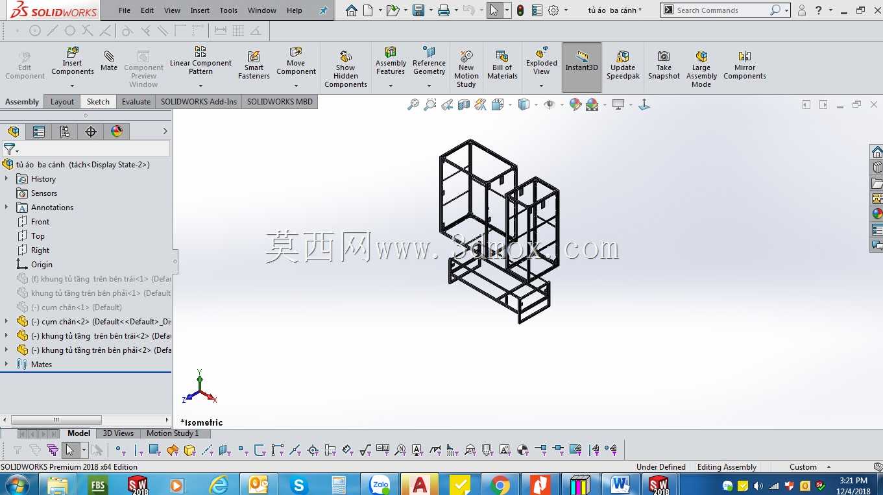Click the feature tree horizontal scrollbar

coord(56,420)
